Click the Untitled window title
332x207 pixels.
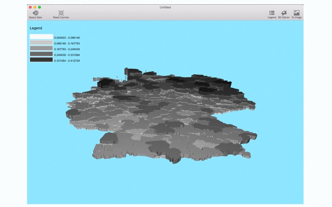pos(165,7)
